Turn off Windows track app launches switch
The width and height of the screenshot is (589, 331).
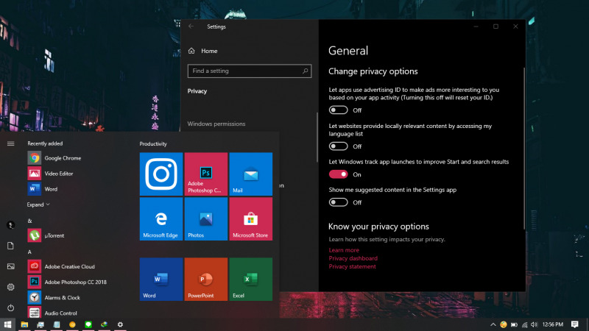(x=338, y=174)
